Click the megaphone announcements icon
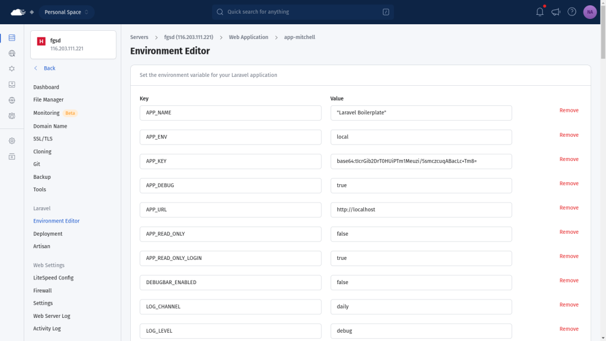This screenshot has width=606, height=341. (x=556, y=12)
